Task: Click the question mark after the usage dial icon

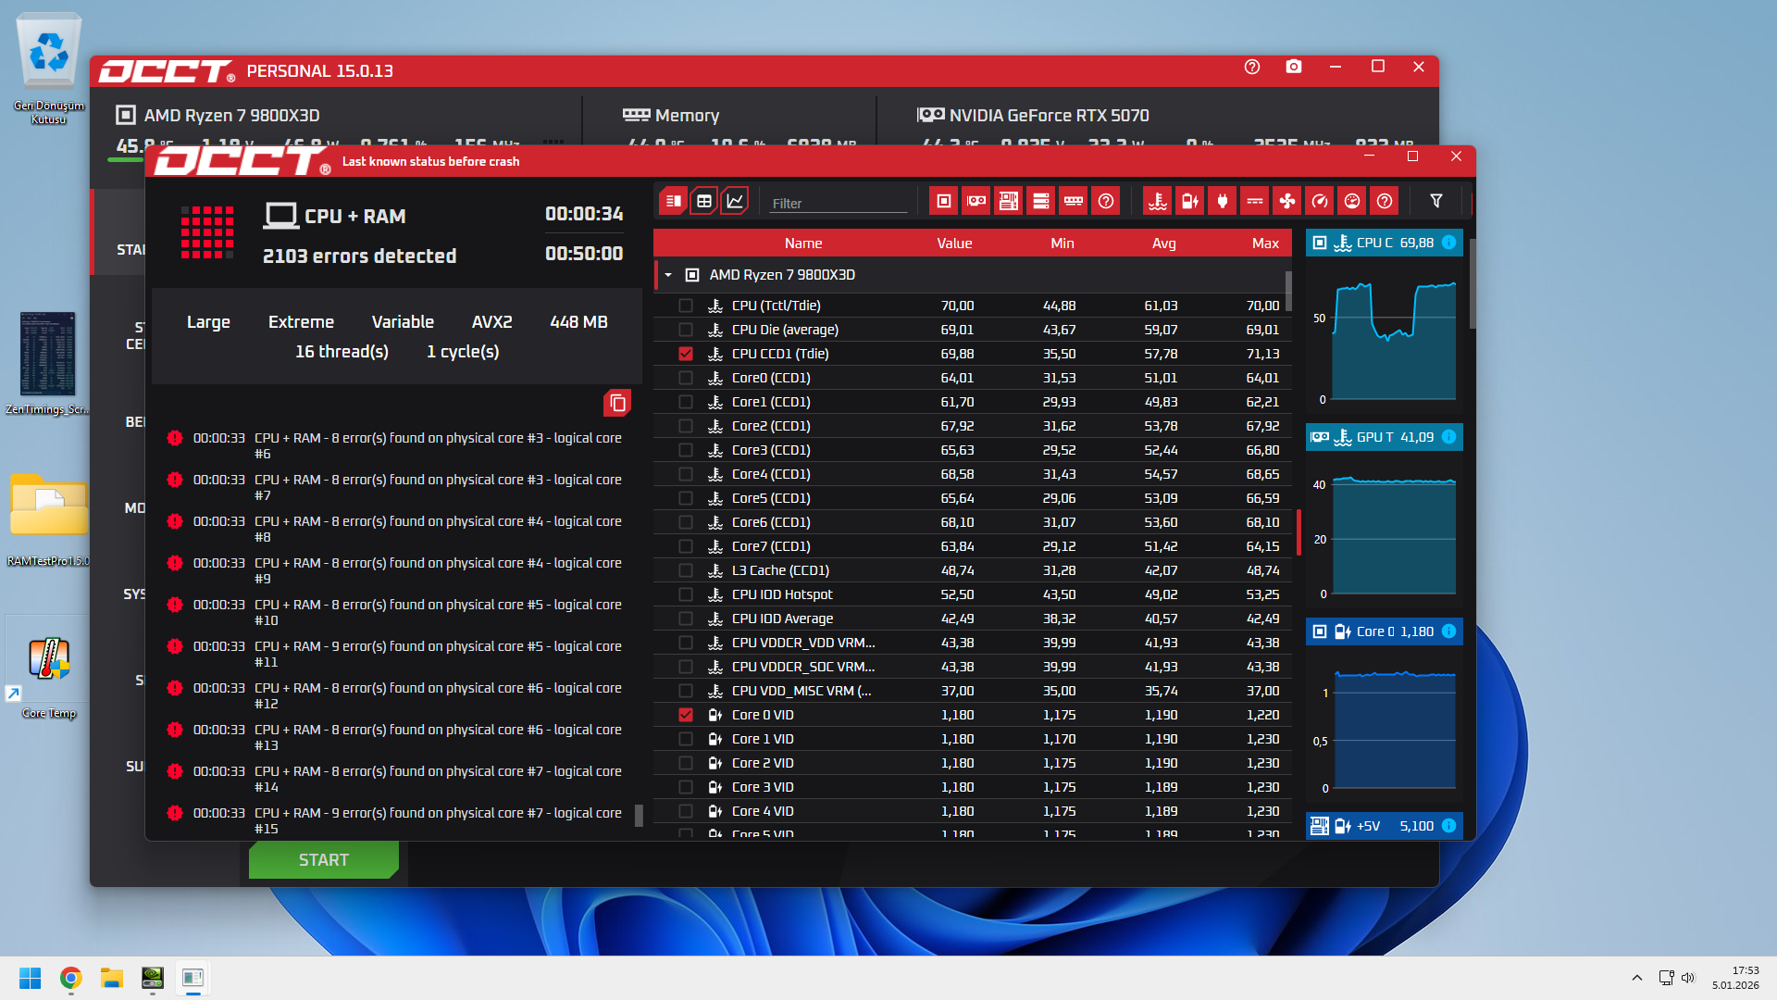Action: (x=1385, y=201)
